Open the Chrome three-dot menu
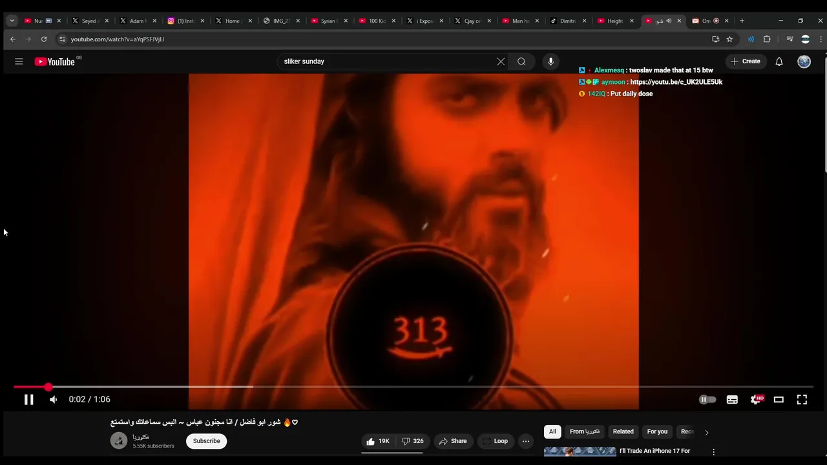Image resolution: width=827 pixels, height=465 pixels. coord(821,39)
